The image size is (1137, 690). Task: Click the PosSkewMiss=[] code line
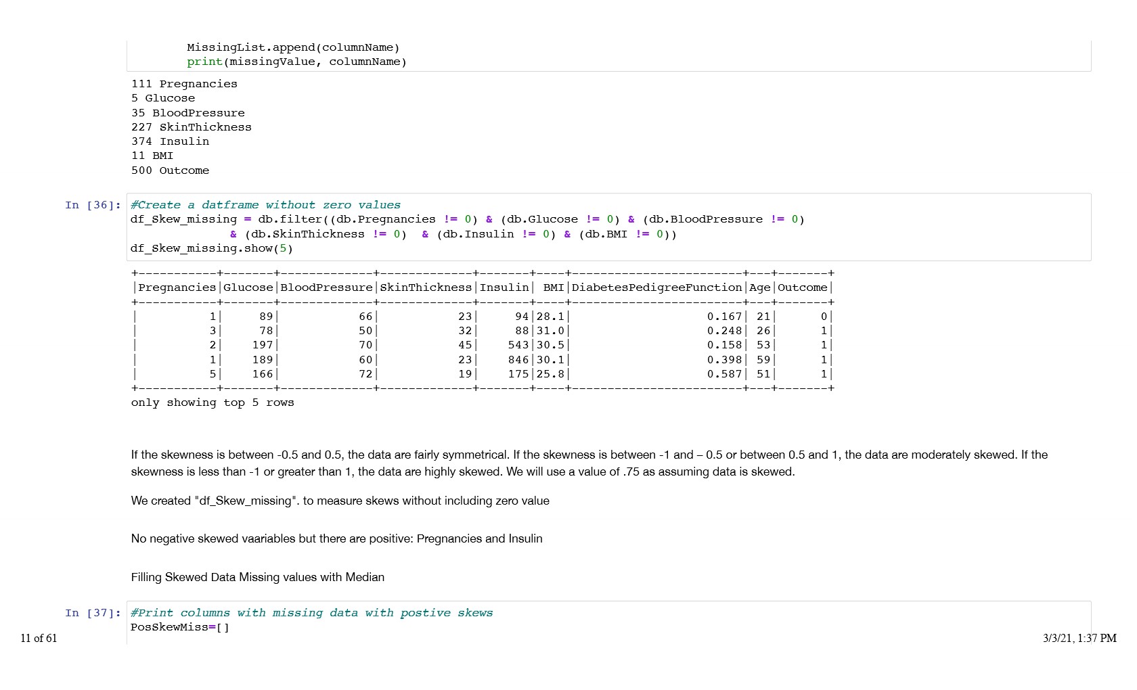180,627
